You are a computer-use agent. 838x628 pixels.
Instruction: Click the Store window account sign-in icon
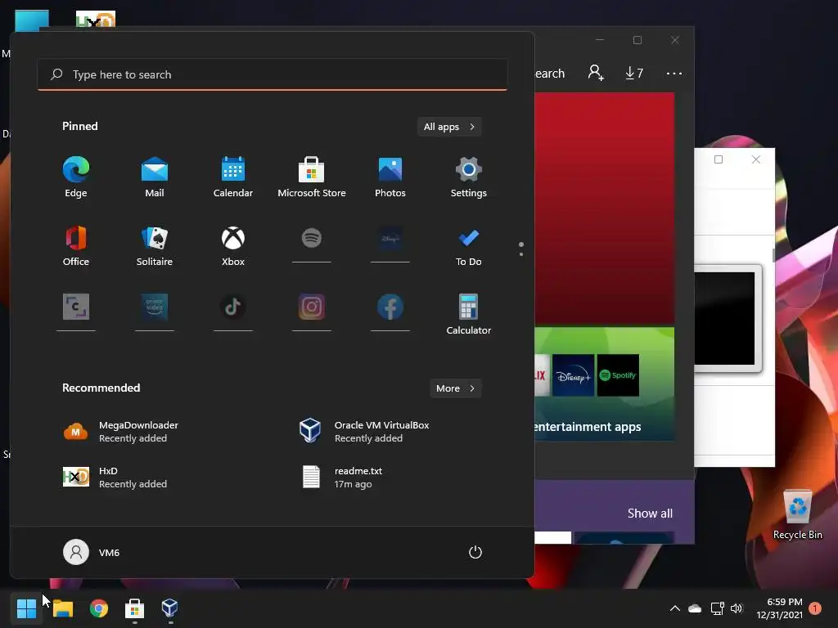[596, 73]
